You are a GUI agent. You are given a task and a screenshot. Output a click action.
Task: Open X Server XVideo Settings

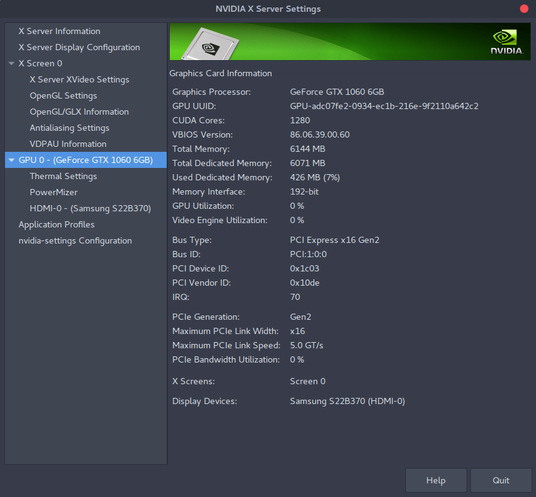[x=79, y=79]
